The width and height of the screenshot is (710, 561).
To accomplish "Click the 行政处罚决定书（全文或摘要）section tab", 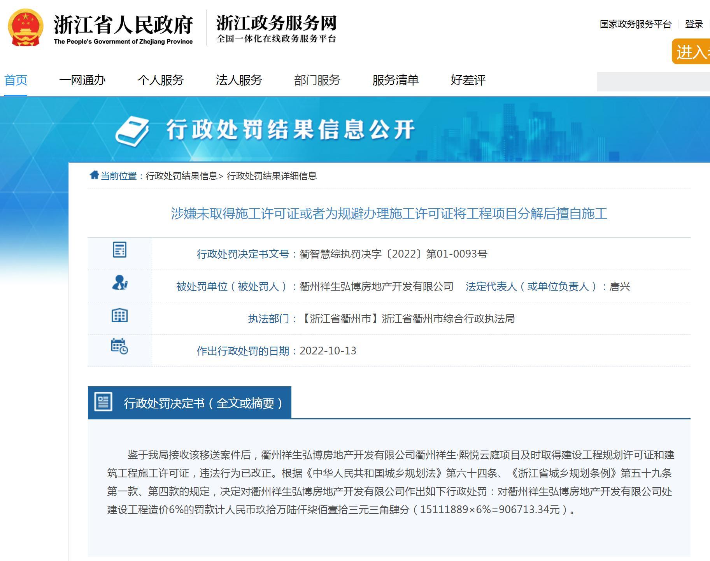I will (189, 403).
